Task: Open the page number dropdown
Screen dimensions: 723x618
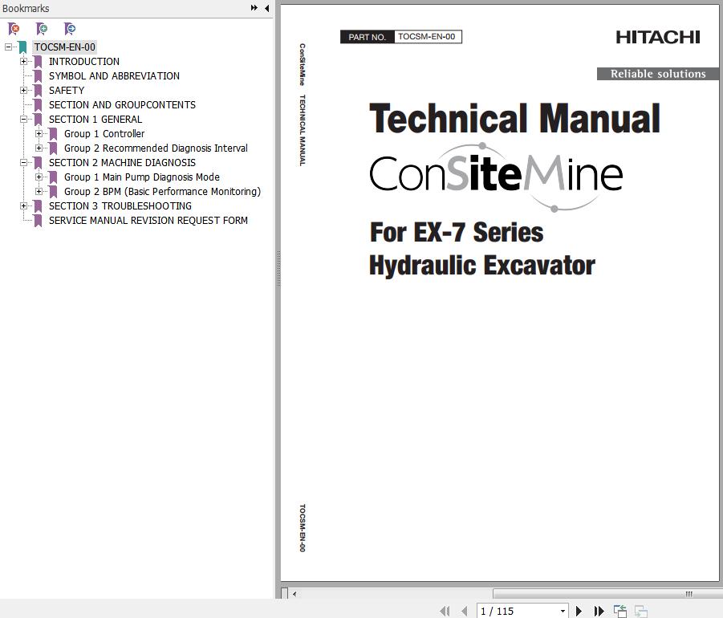Action: [x=563, y=611]
